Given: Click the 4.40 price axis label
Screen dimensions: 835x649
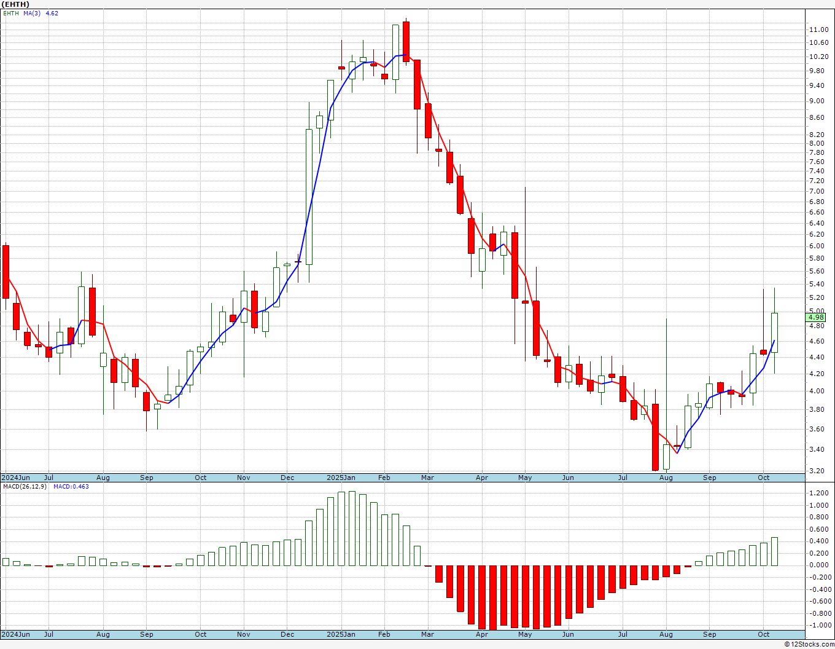Looking at the screenshot, I should [817, 357].
